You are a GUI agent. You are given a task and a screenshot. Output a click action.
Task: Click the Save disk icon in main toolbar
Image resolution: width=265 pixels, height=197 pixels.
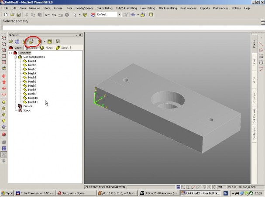pyautogui.click(x=19, y=15)
